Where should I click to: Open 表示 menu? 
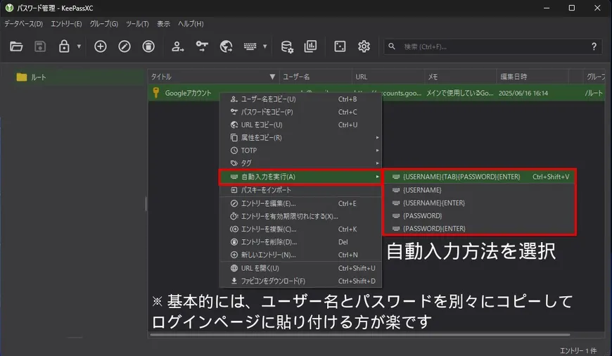tap(163, 24)
